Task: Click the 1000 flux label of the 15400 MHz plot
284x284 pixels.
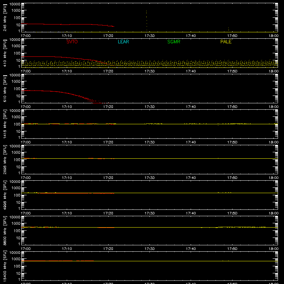Action: [16, 259]
